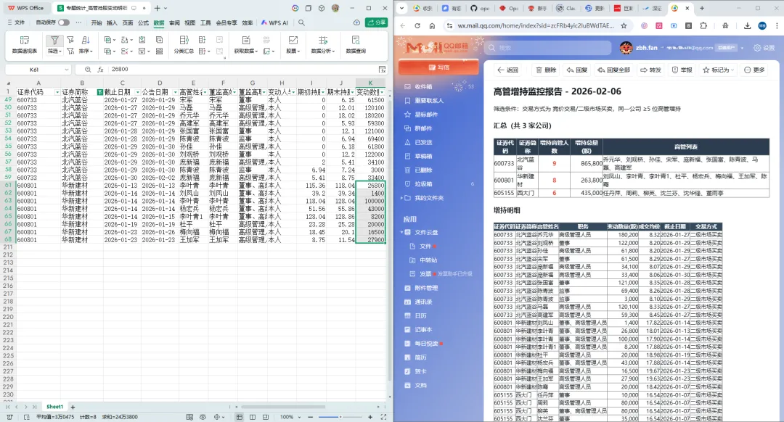Open the filter dropdown on column K 变动数
The image size is (784, 422).
382,92
